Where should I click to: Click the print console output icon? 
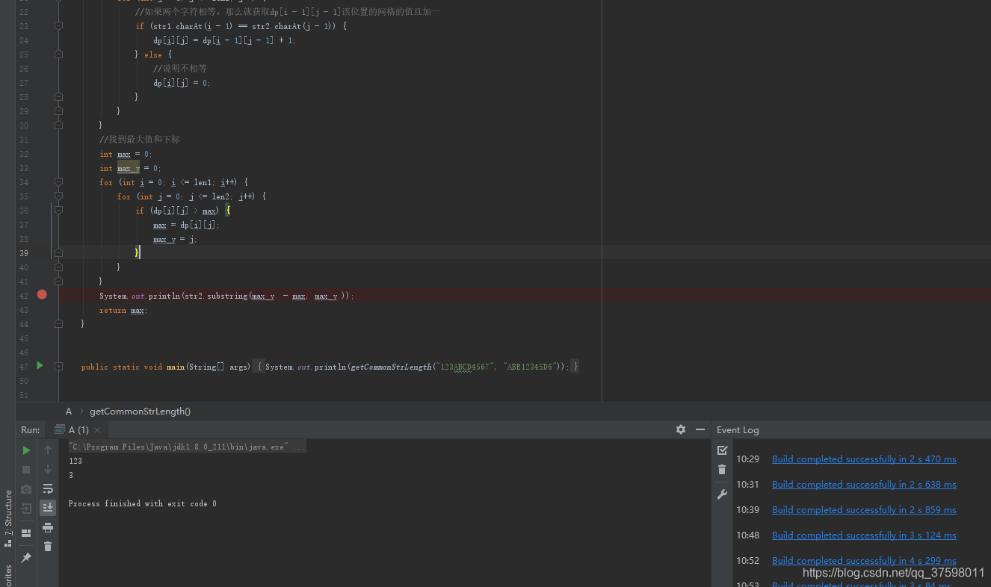click(x=48, y=527)
